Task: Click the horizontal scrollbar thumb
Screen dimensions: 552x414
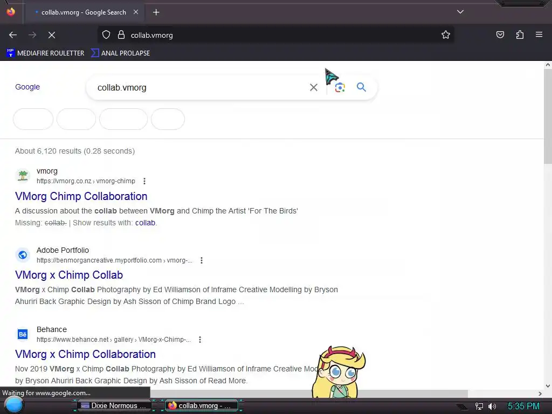Action: tap(309, 394)
